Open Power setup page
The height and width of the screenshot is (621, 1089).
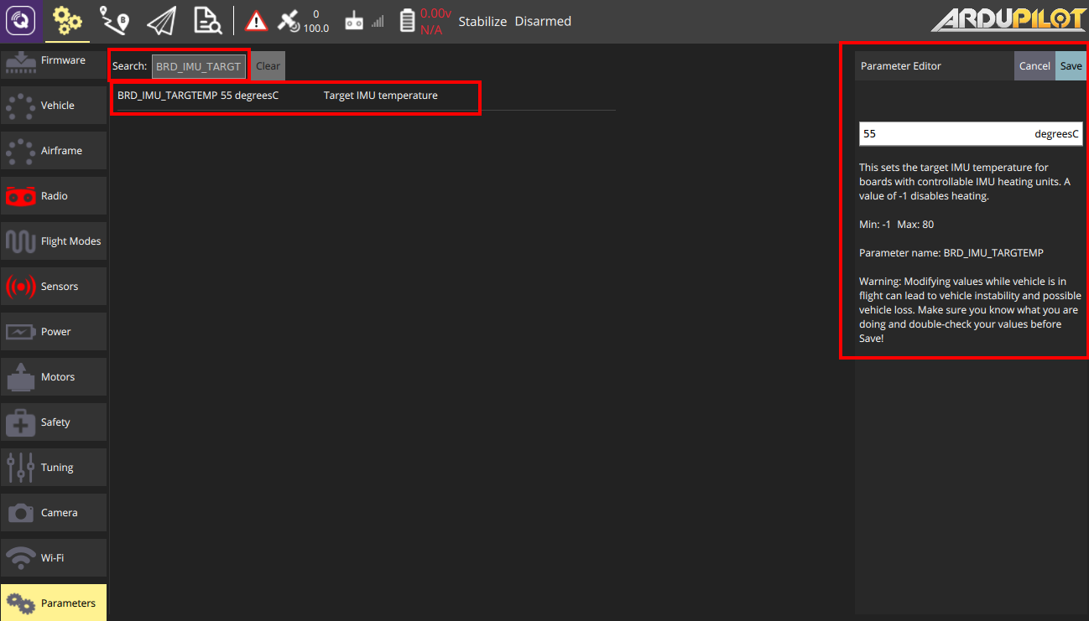[54, 332]
